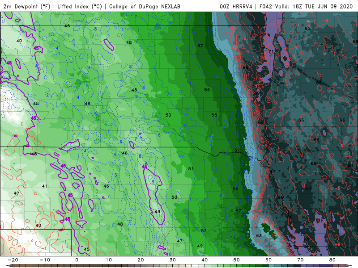Image resolution: width=358 pixels, height=268 pixels.
Task: Click the dewpoint value 51 on the map
Action: [191, 169]
